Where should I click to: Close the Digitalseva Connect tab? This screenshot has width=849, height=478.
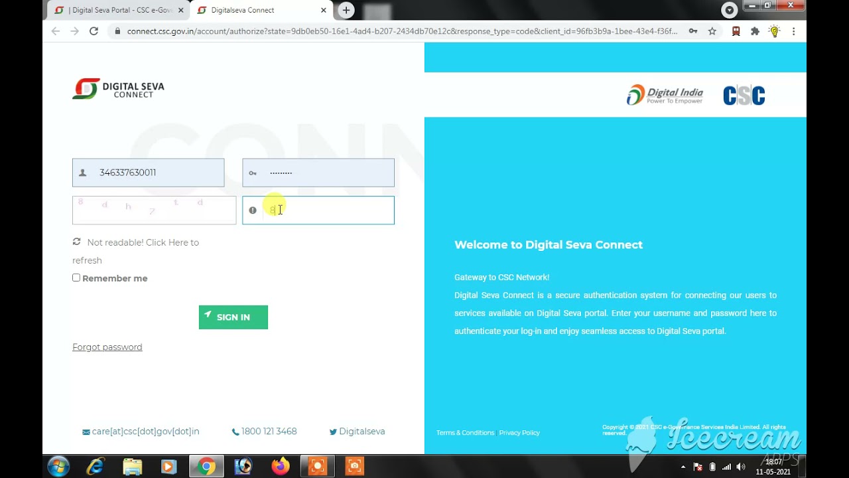[323, 10]
